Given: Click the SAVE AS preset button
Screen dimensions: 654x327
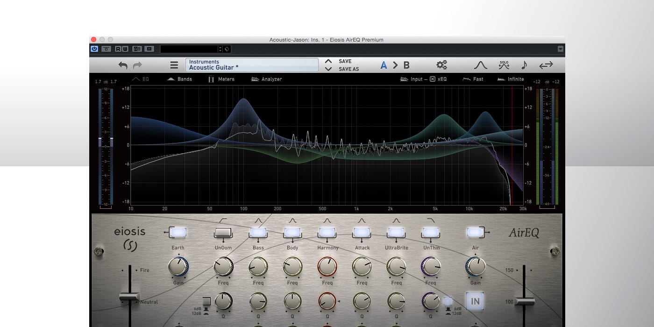Looking at the screenshot, I should [x=349, y=69].
